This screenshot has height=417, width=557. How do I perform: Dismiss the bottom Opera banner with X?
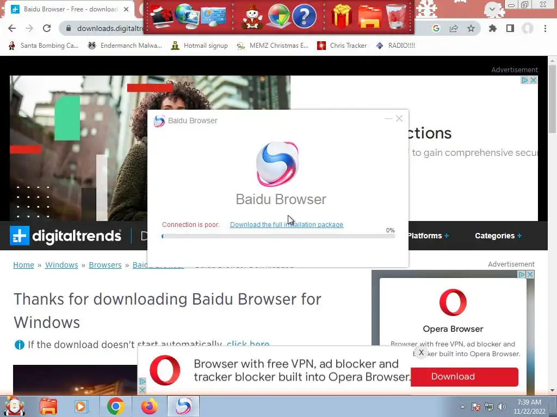(x=422, y=352)
